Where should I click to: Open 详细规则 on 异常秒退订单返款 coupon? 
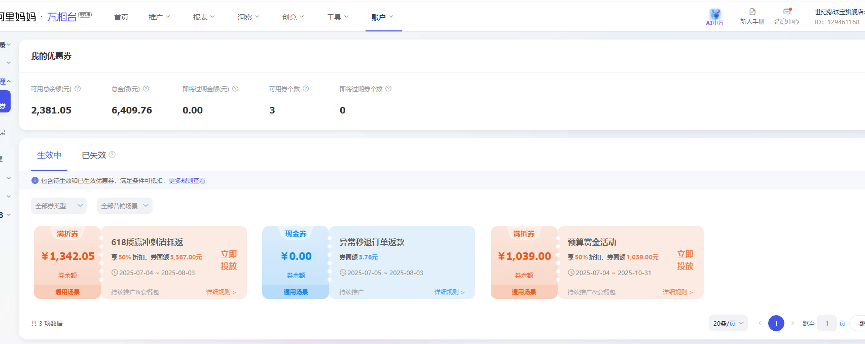click(x=449, y=292)
